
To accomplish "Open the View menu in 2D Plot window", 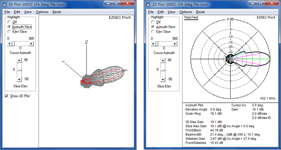I will (171, 12).
